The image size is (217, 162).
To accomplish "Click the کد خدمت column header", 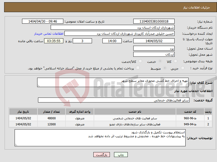I will [x=190, y=112].
